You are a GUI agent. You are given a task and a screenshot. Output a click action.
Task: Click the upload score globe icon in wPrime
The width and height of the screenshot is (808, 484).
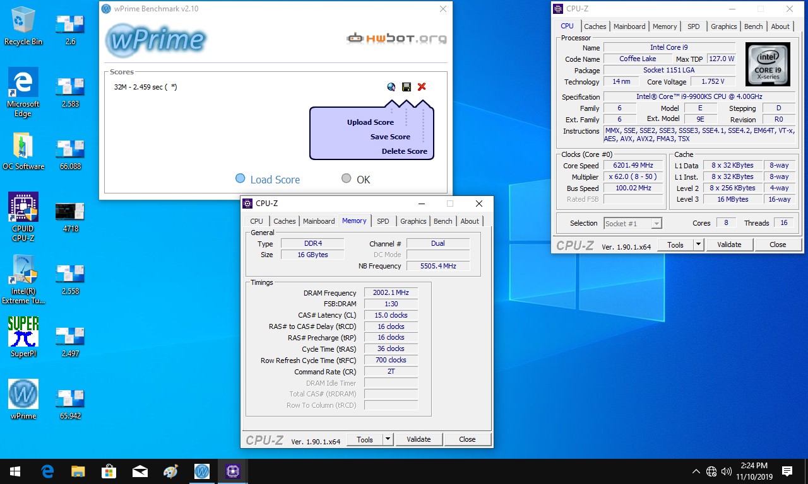point(391,87)
